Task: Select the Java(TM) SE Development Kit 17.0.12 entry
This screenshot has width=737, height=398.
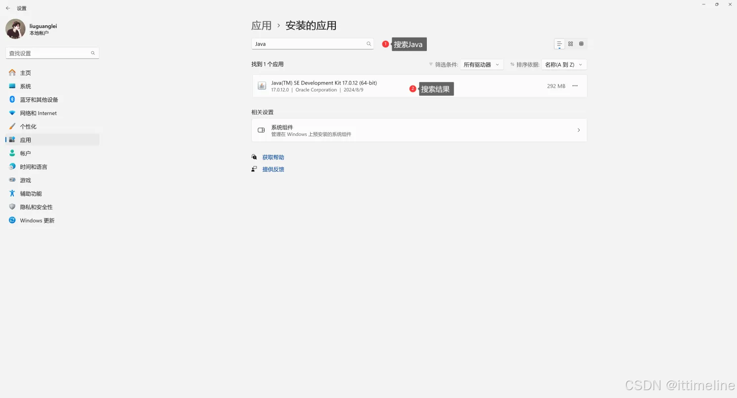Action: click(419, 86)
